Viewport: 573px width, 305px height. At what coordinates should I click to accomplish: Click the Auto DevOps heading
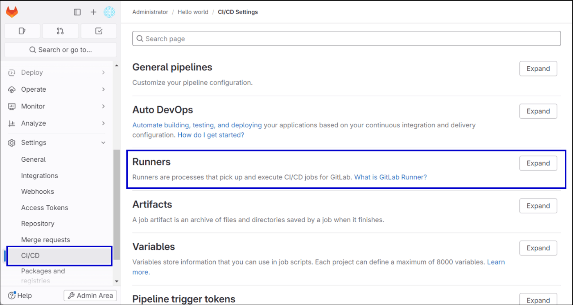pyautogui.click(x=162, y=110)
